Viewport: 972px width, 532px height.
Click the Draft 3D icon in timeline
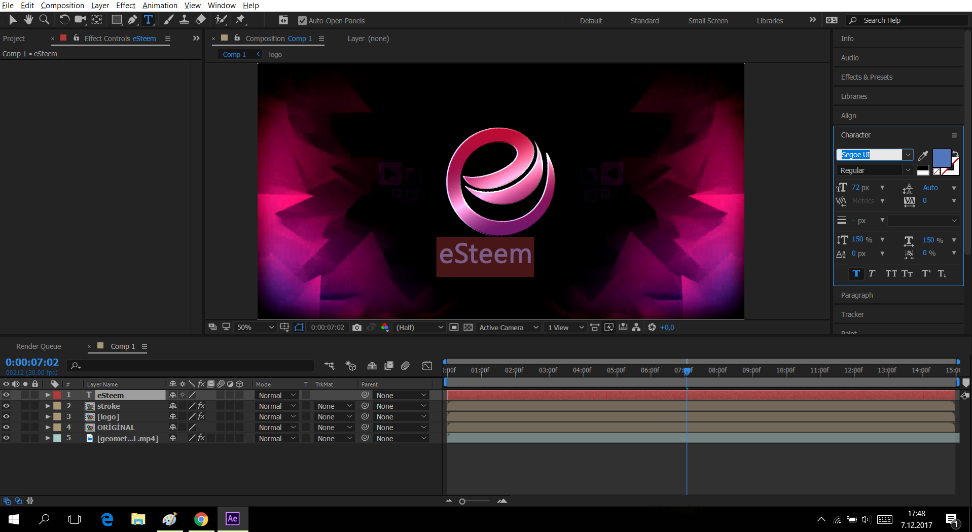(x=350, y=366)
